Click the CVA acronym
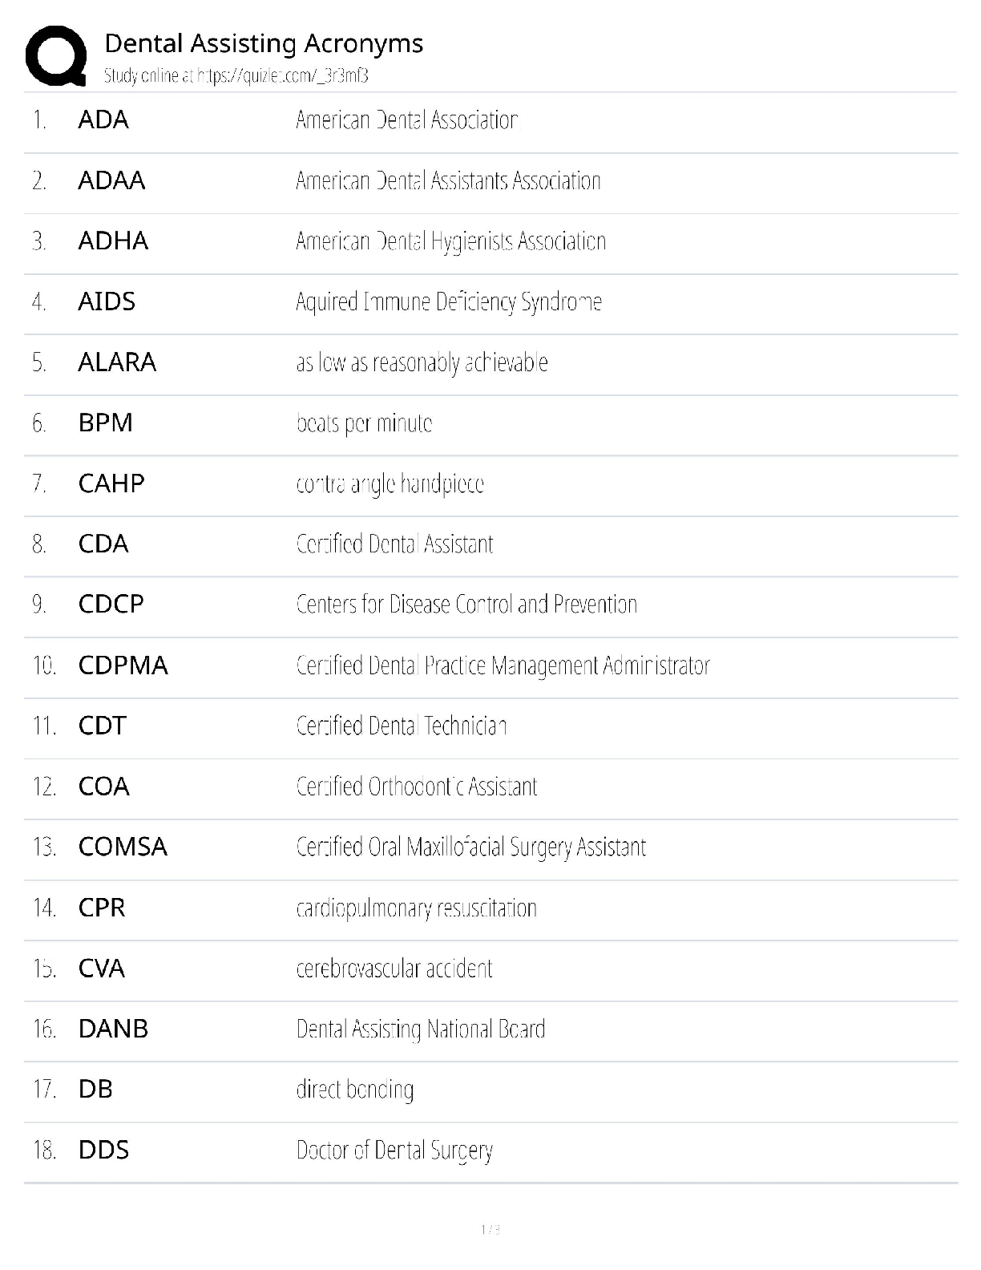981x1270 pixels. coord(102,969)
